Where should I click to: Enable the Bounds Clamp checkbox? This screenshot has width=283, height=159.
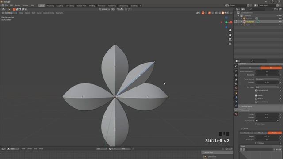click(x=256, y=102)
